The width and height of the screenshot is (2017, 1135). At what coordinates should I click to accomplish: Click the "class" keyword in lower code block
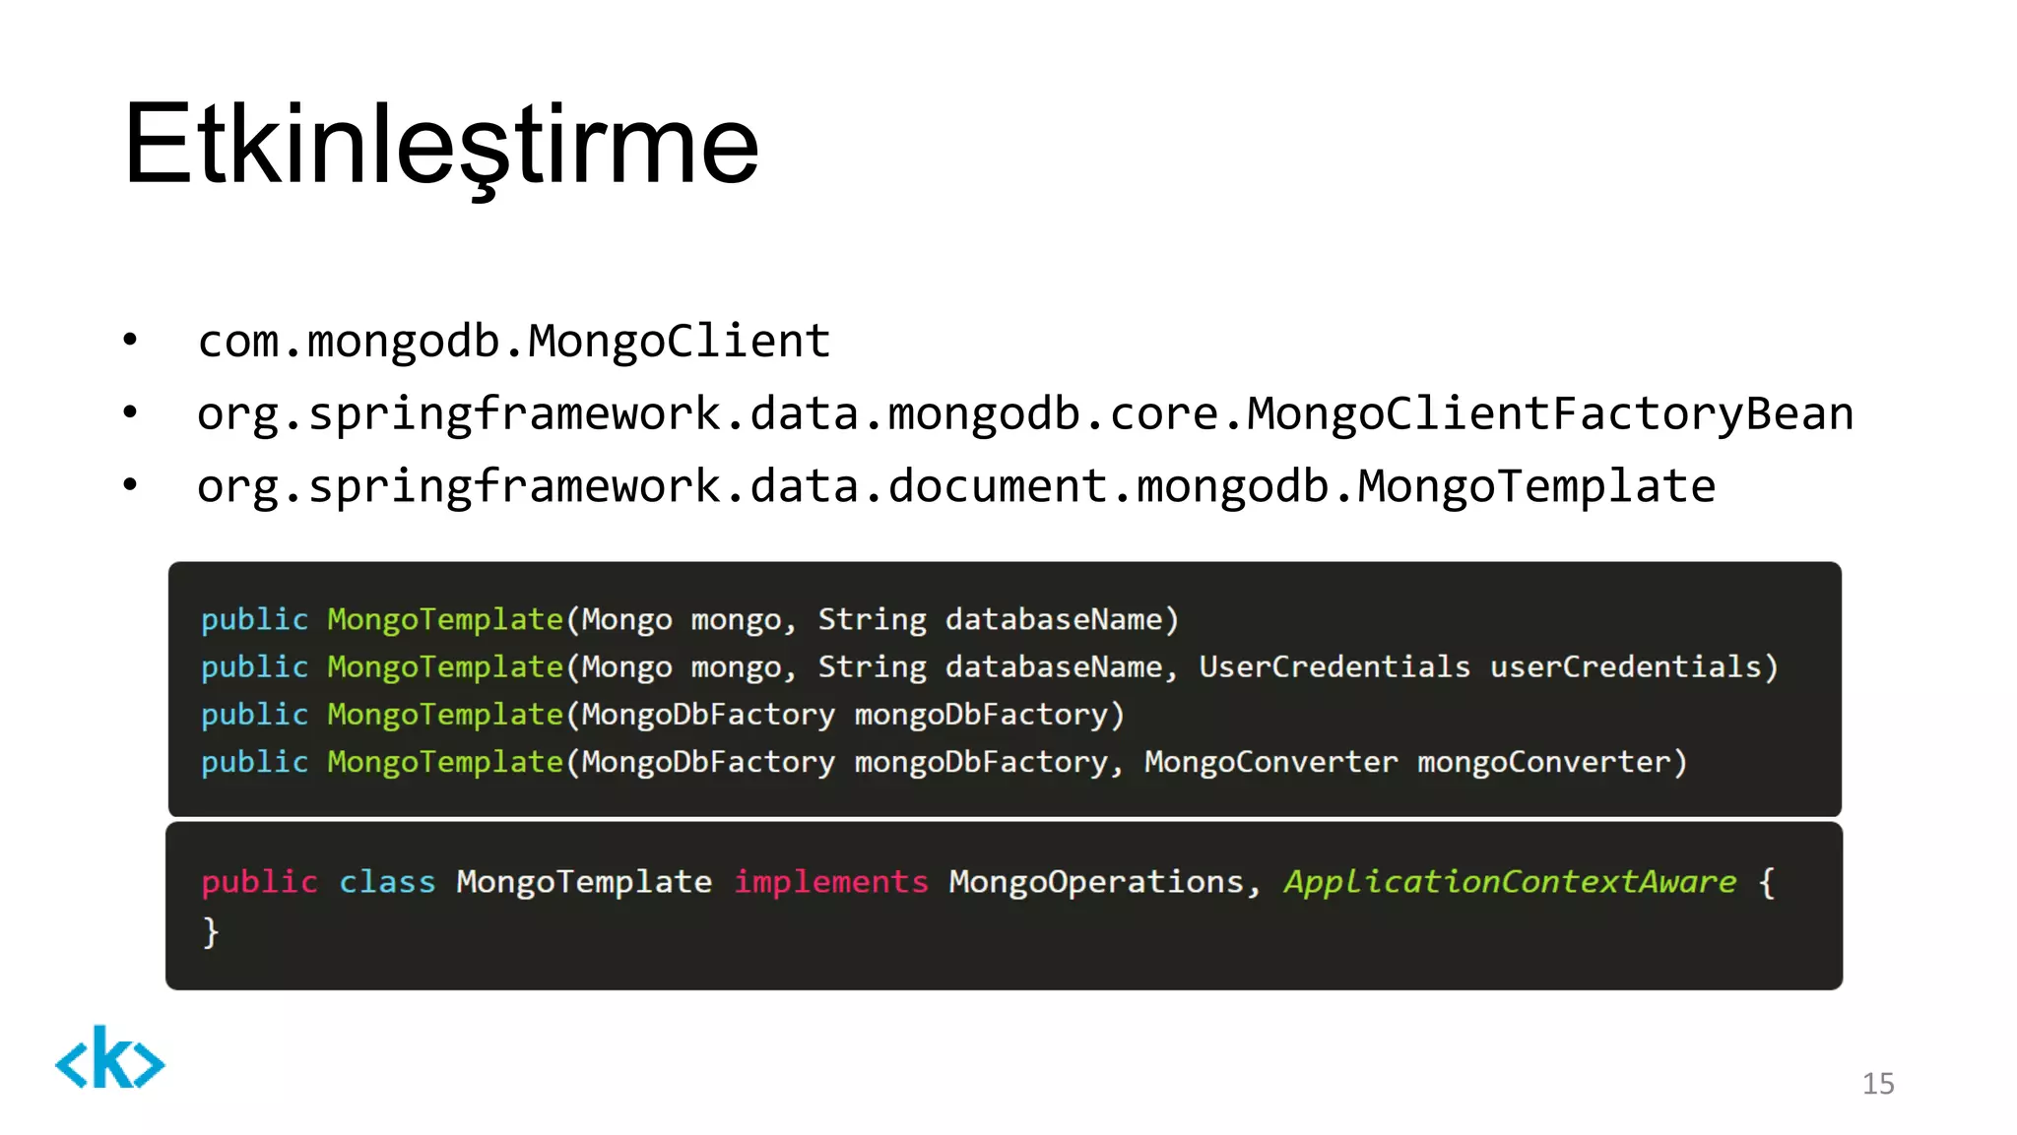(x=387, y=882)
